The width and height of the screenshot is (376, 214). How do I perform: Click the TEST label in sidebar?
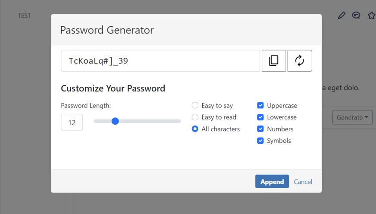[24, 16]
